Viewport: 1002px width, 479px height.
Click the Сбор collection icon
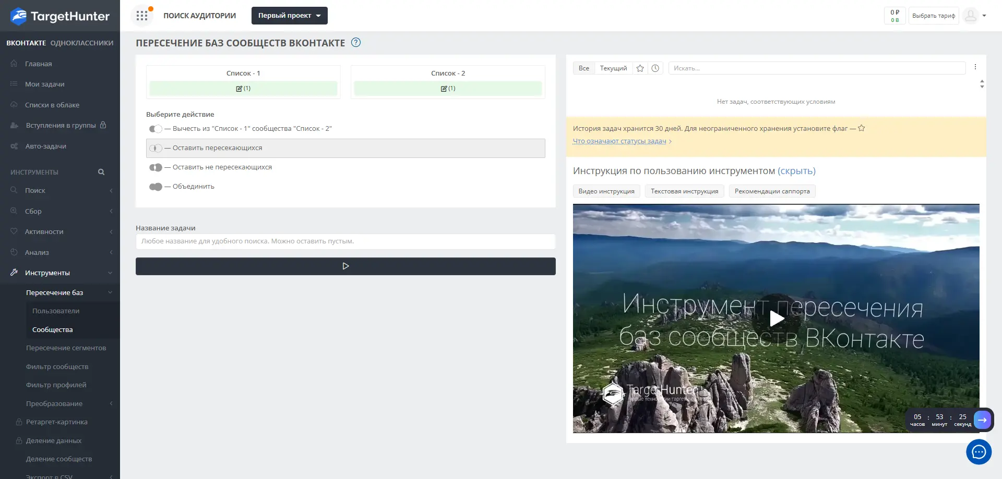14,211
